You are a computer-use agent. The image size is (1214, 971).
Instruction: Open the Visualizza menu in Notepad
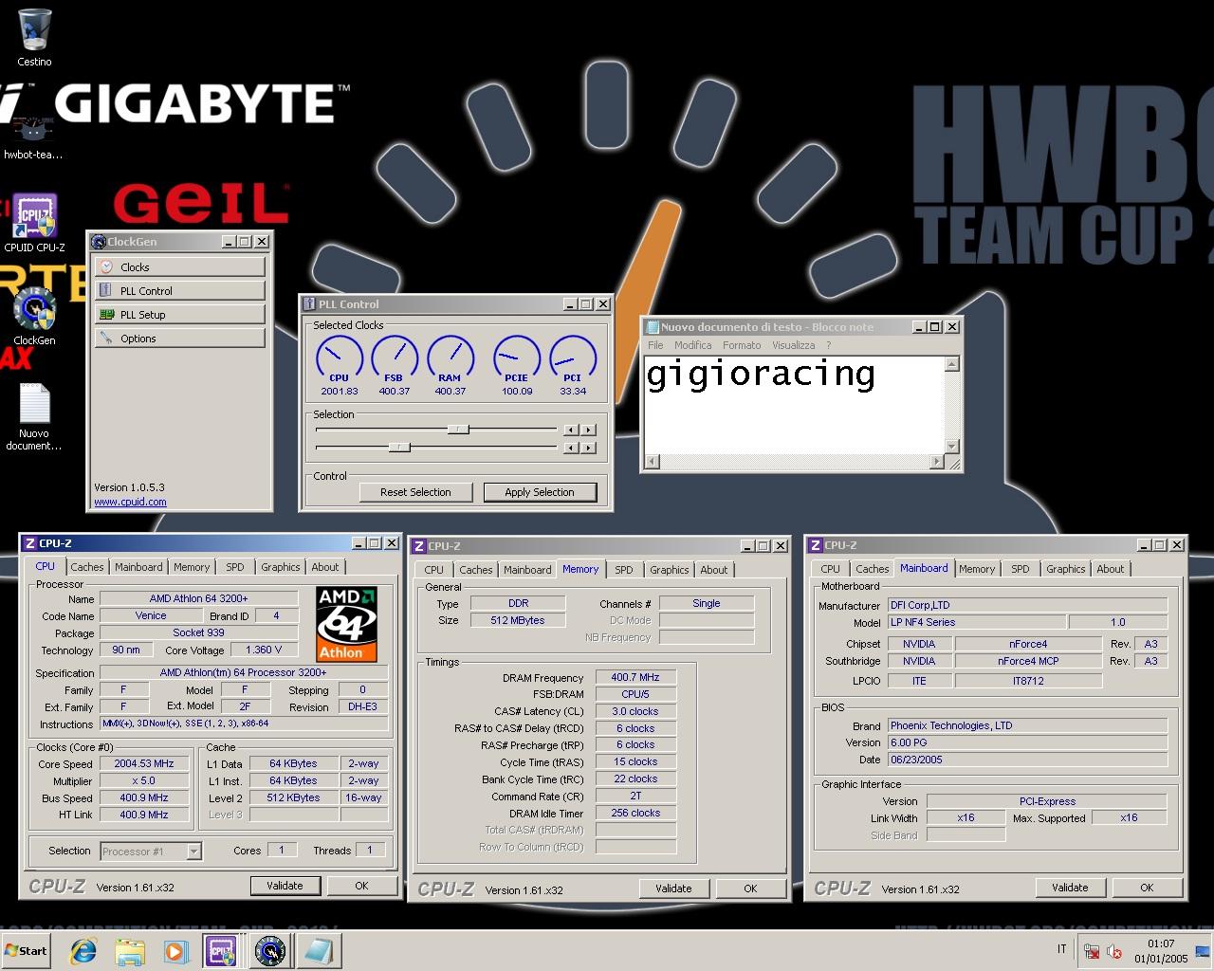coord(793,345)
